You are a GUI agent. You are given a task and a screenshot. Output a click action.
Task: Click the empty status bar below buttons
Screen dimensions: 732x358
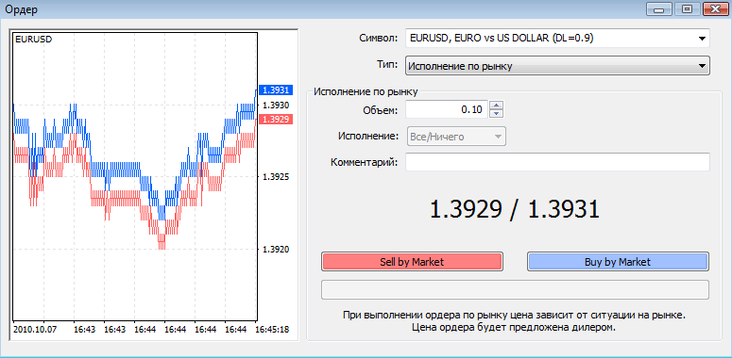point(515,289)
